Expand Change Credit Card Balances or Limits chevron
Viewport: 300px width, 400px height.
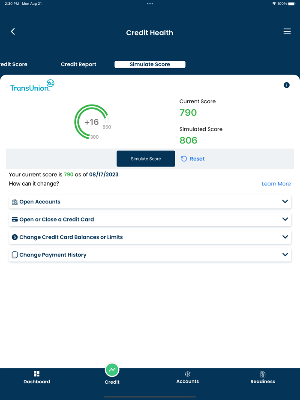(x=285, y=237)
